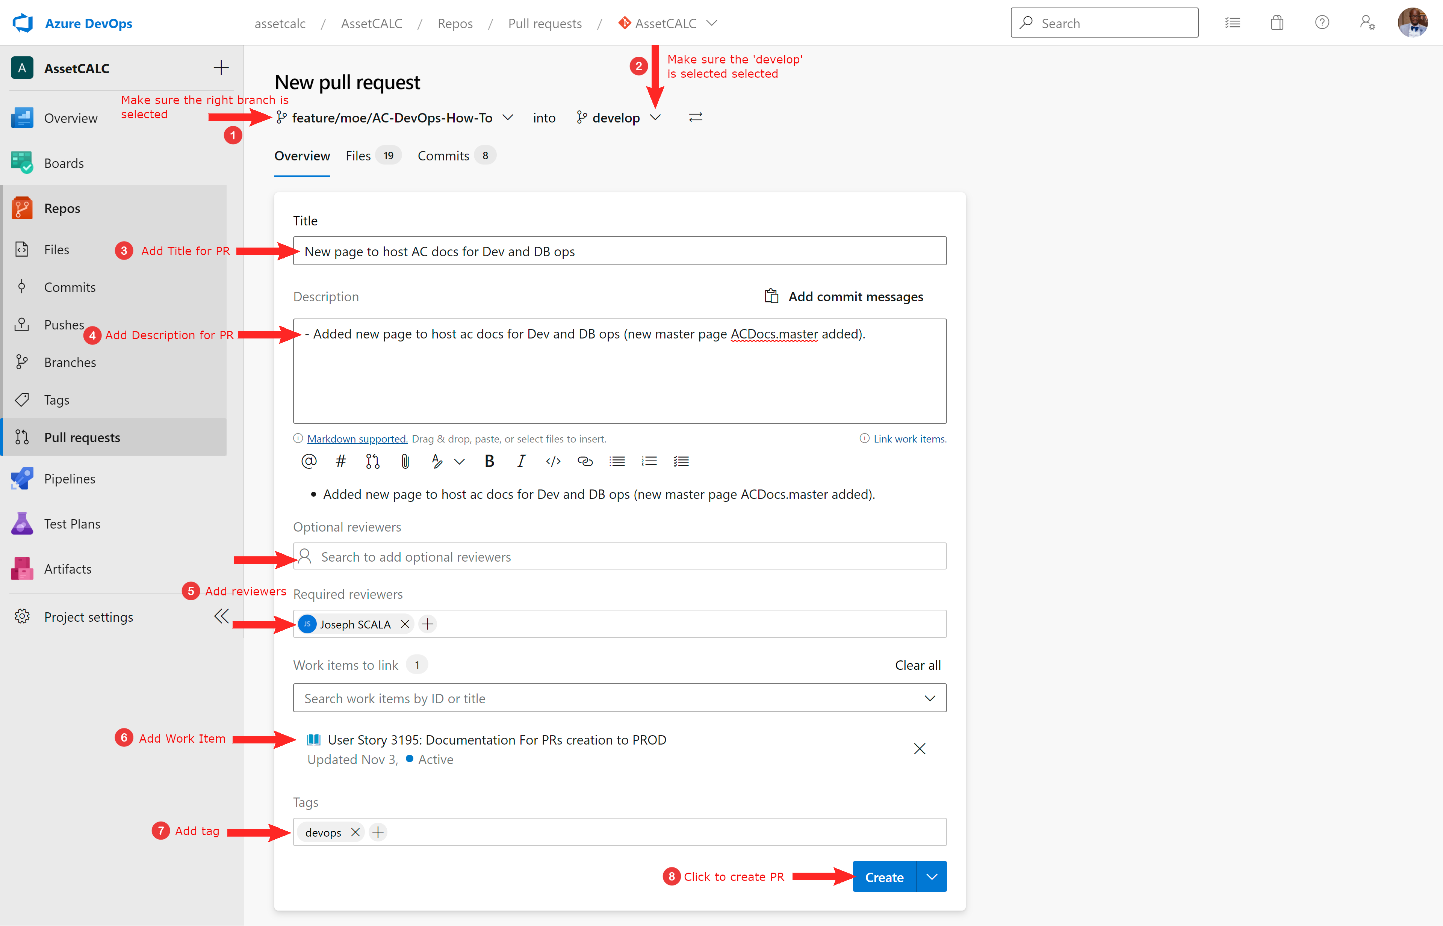Click the Description text area
1443x926 pixels.
620,371
